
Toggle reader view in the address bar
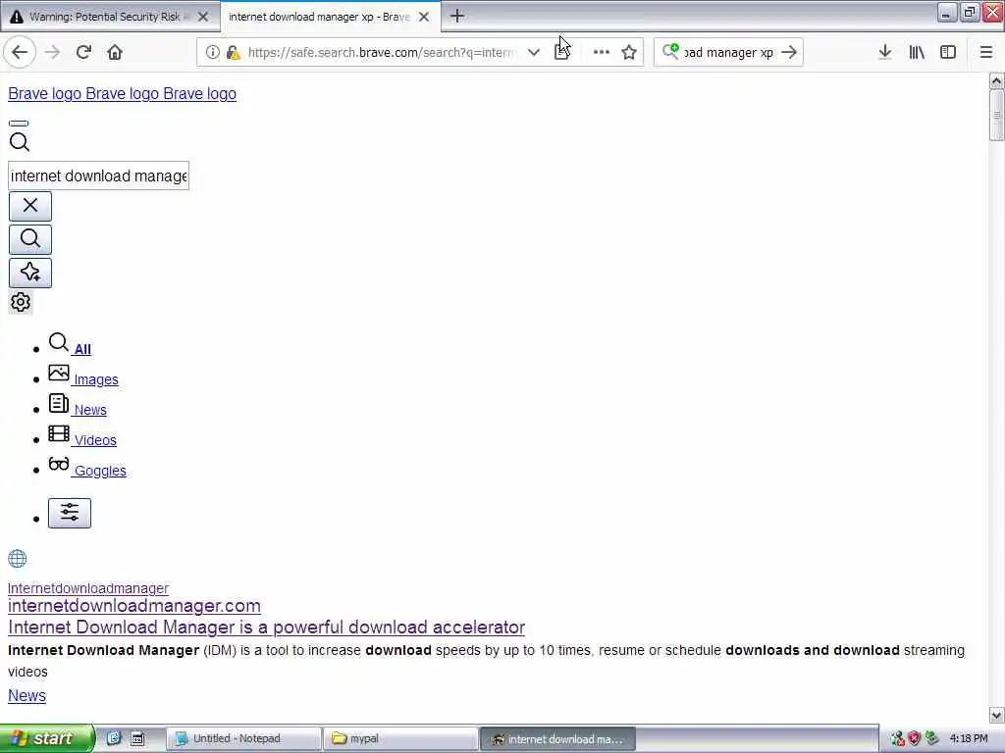point(562,53)
